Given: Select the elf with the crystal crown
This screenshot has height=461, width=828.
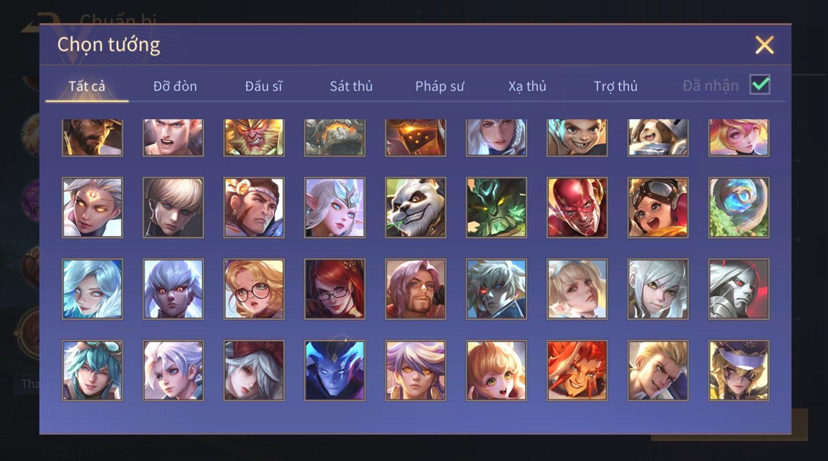Looking at the screenshot, I should tap(335, 208).
